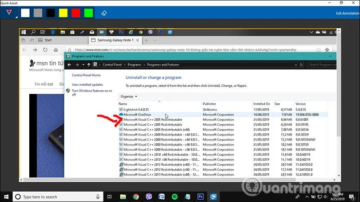Open Edge on the remote taskbar

[x=53, y=32]
